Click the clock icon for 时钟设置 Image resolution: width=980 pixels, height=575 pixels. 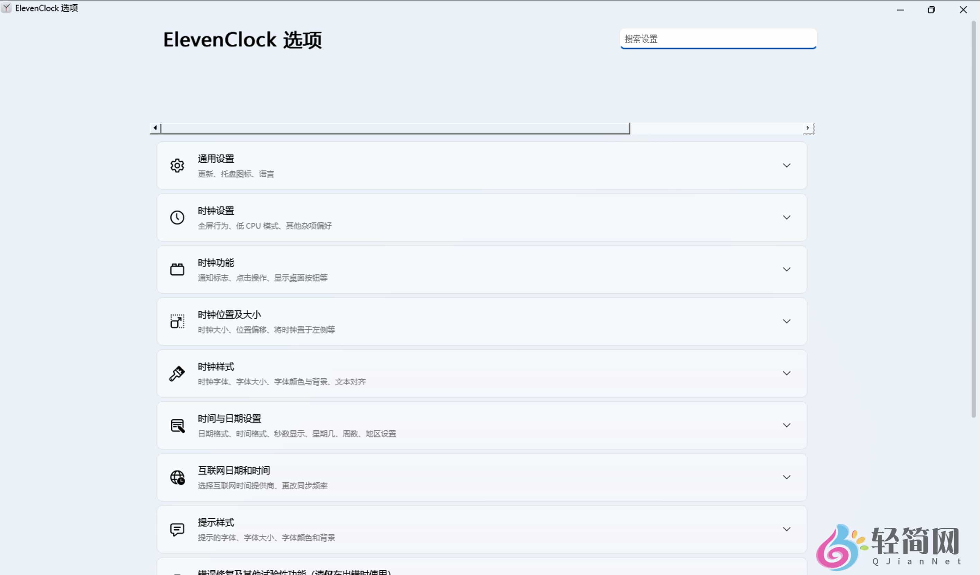[177, 218]
